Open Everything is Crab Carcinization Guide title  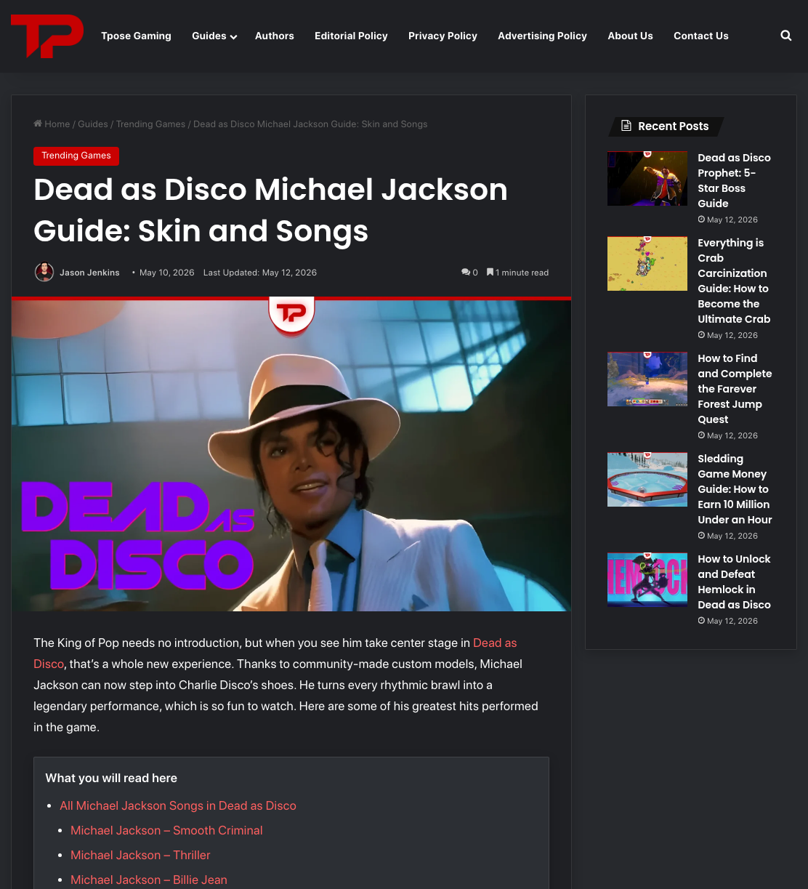(x=734, y=281)
